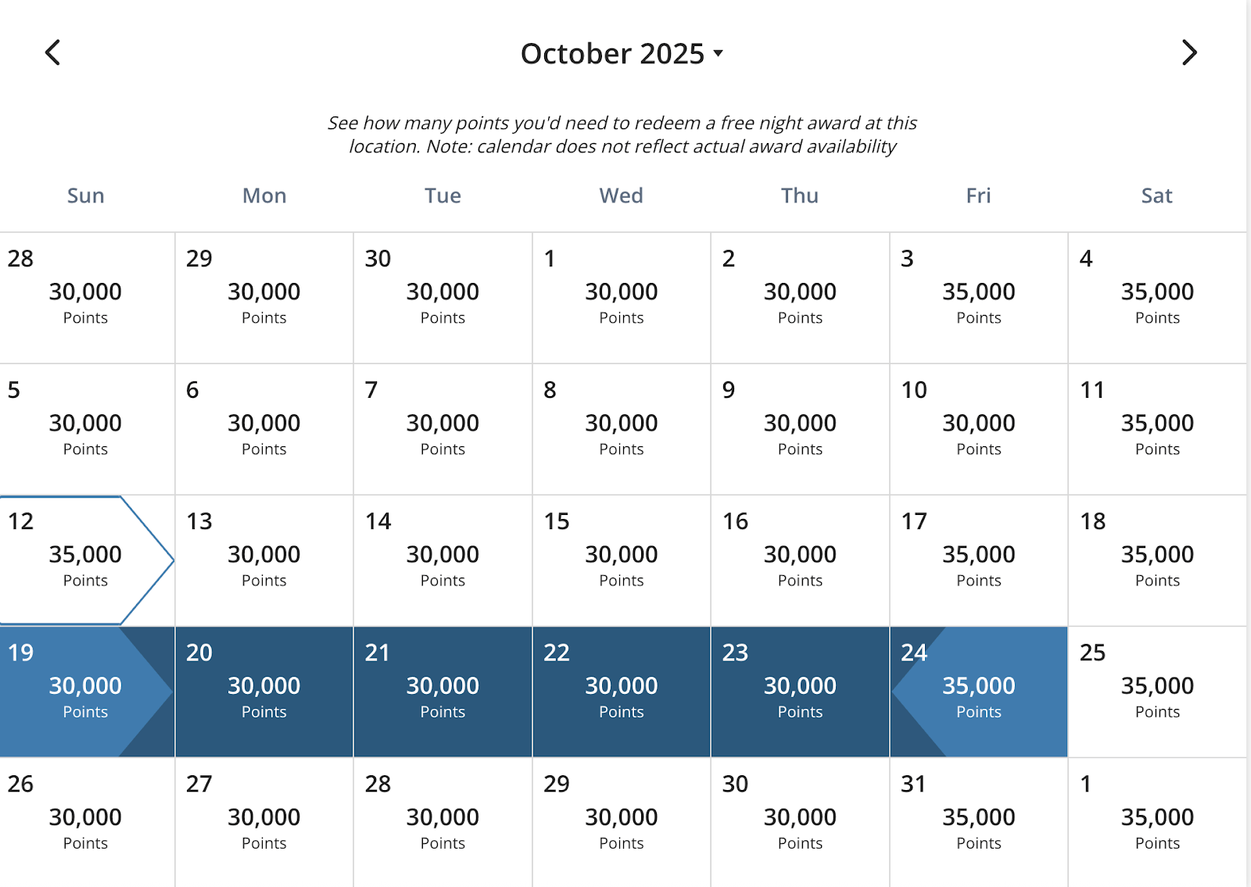
Task: Choose October 12 on the calendar
Action: coord(85,560)
